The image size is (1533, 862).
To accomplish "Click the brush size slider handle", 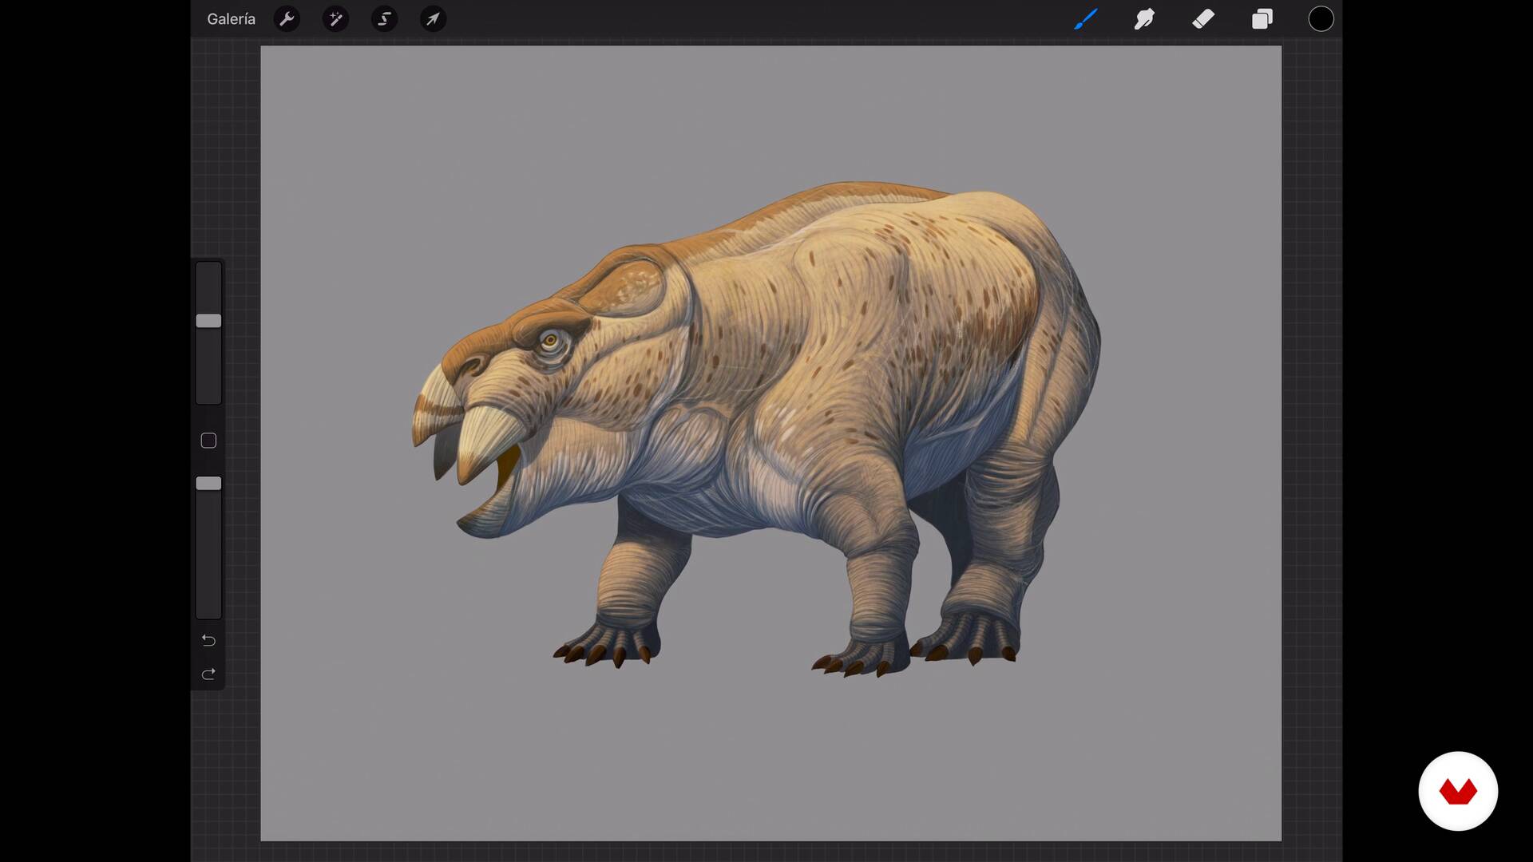I will (208, 321).
